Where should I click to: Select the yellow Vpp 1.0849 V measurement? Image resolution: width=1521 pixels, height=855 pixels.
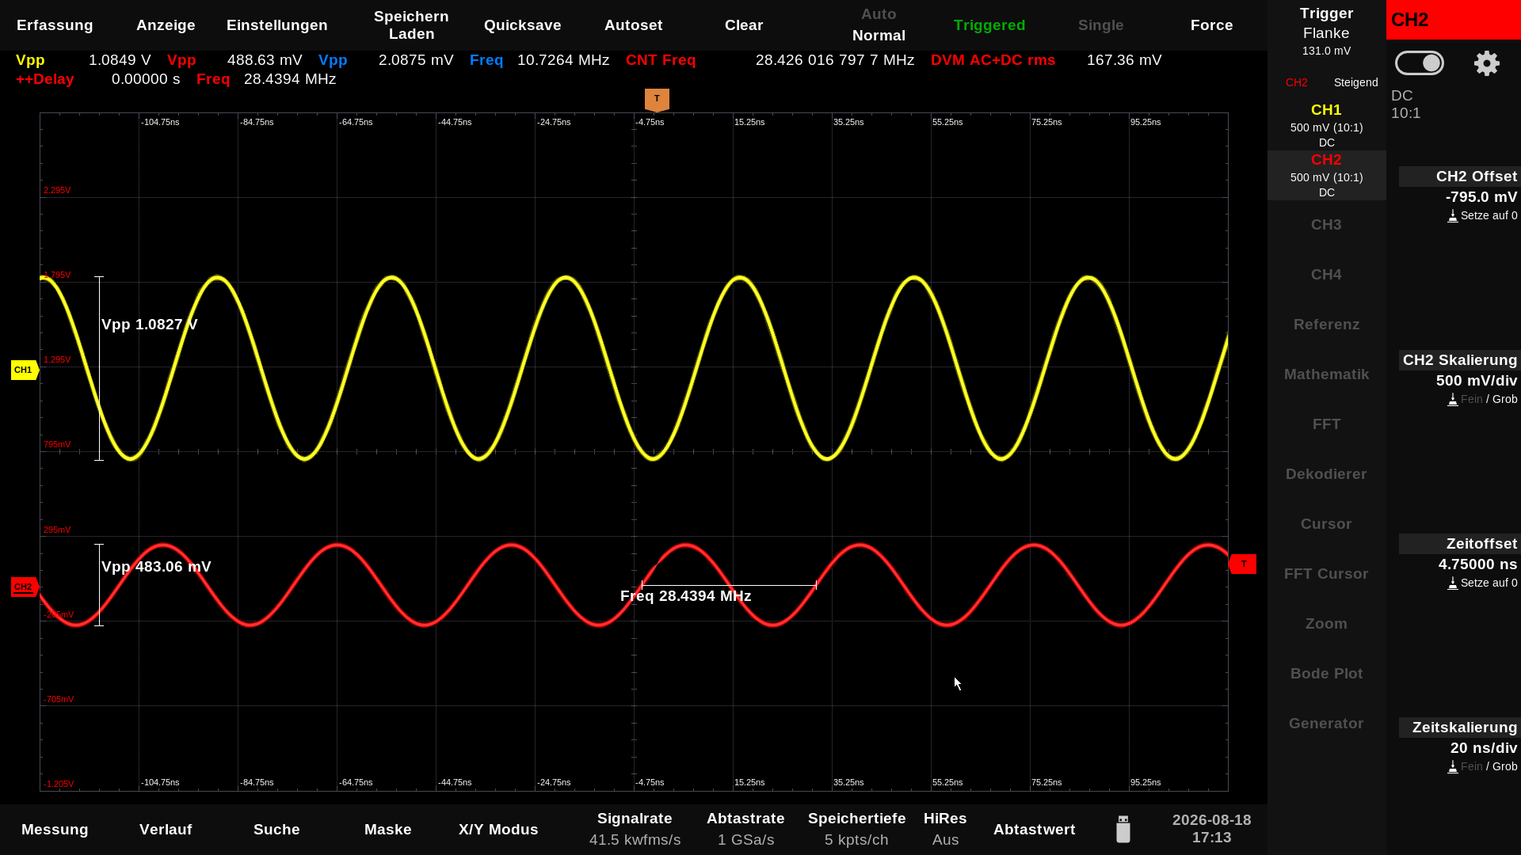(83, 60)
